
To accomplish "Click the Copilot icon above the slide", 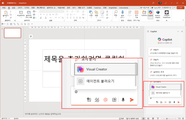I will [x=31, y=36].
